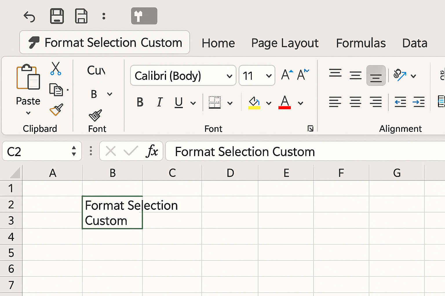Align text left in the cell
Viewport: 445px width, 296px height.
[x=335, y=102]
